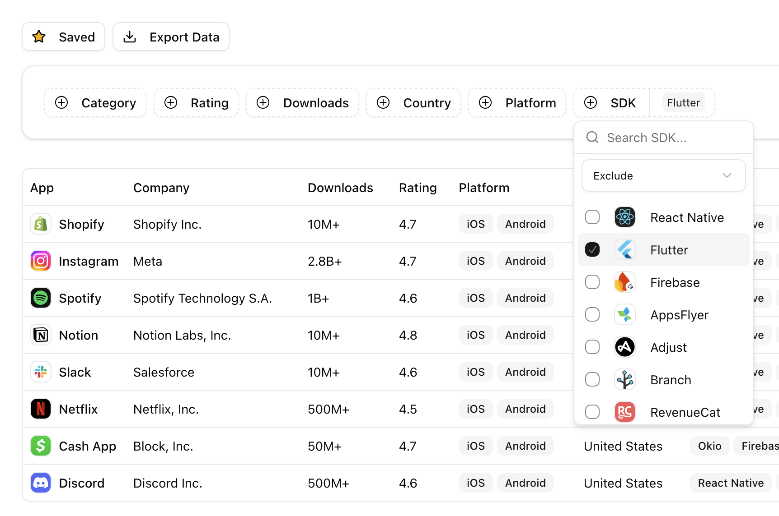Click the Spotify app icon

(41, 298)
